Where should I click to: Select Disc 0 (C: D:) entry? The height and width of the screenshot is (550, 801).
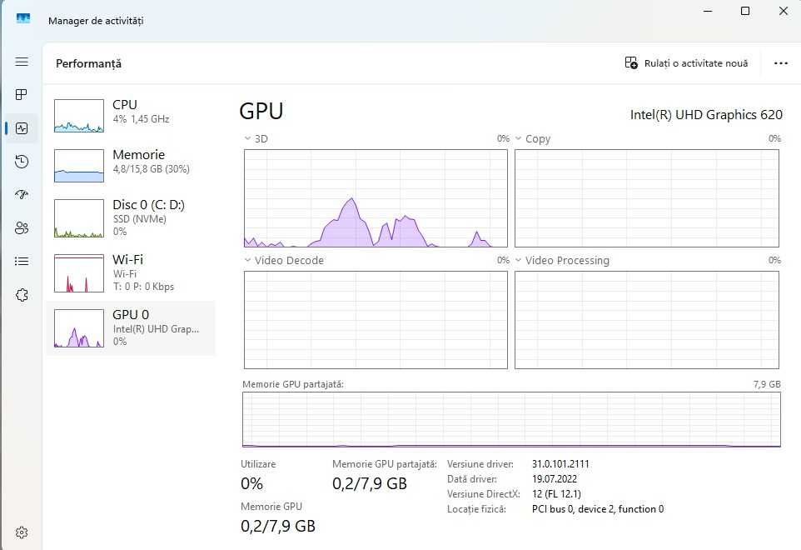(131, 218)
